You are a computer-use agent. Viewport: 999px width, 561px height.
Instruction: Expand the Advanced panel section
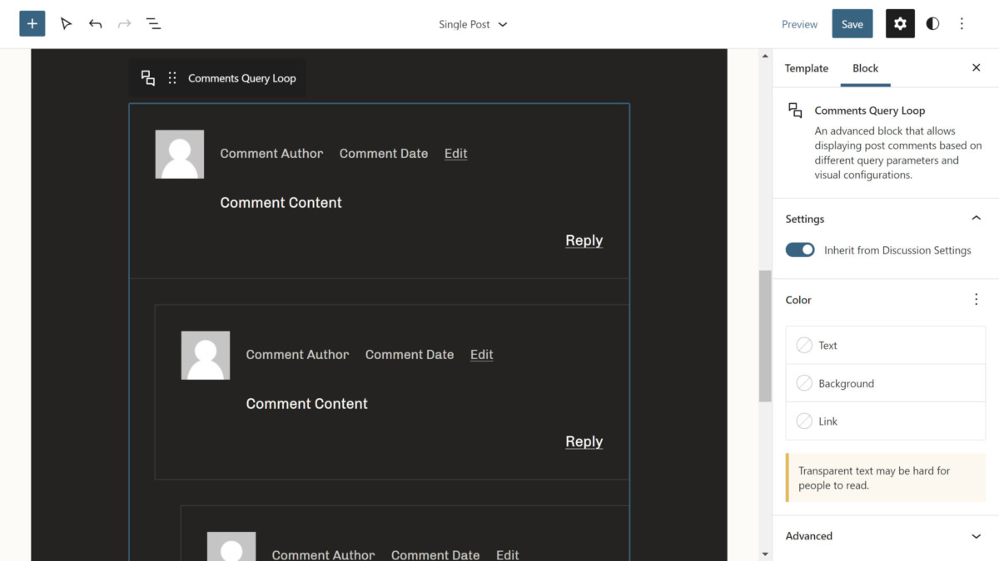[x=976, y=536]
